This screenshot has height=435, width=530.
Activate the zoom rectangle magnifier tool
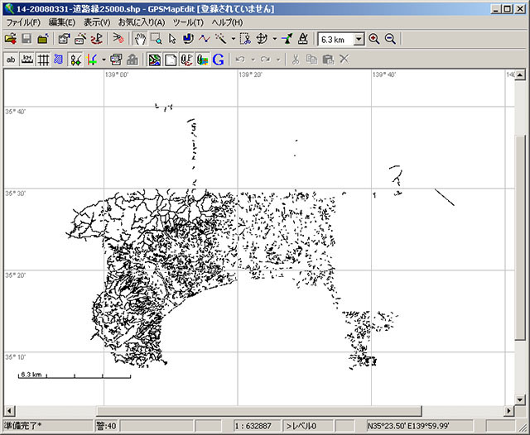point(156,39)
